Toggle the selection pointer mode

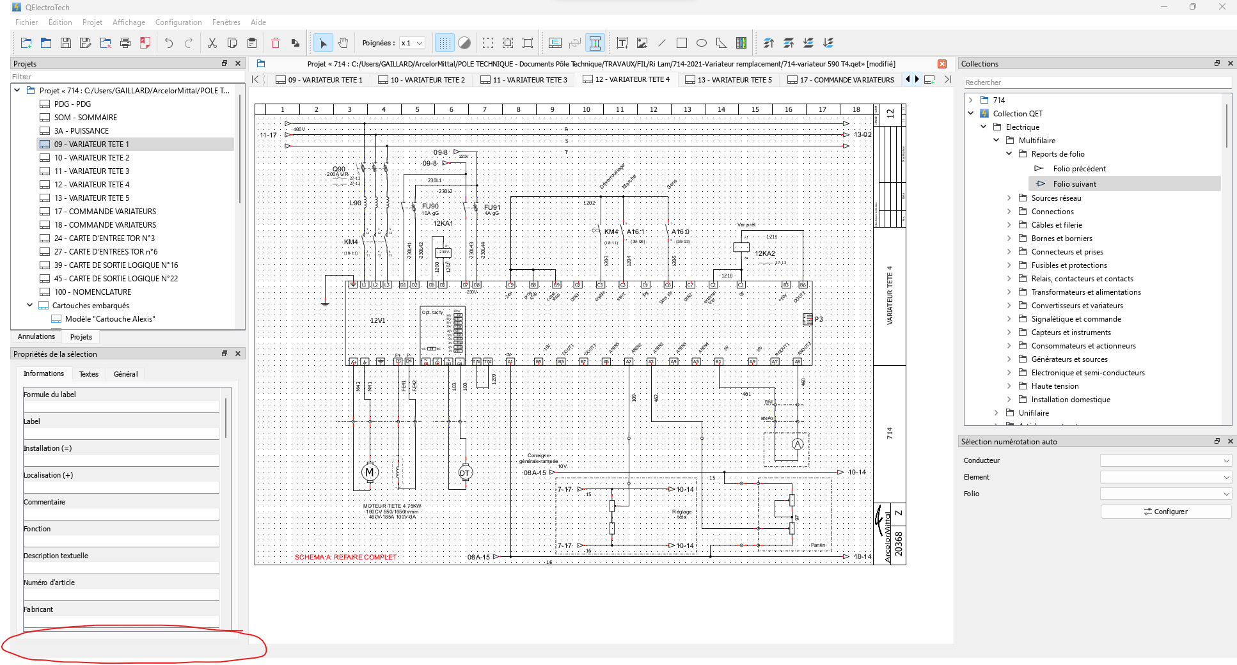[x=323, y=43]
